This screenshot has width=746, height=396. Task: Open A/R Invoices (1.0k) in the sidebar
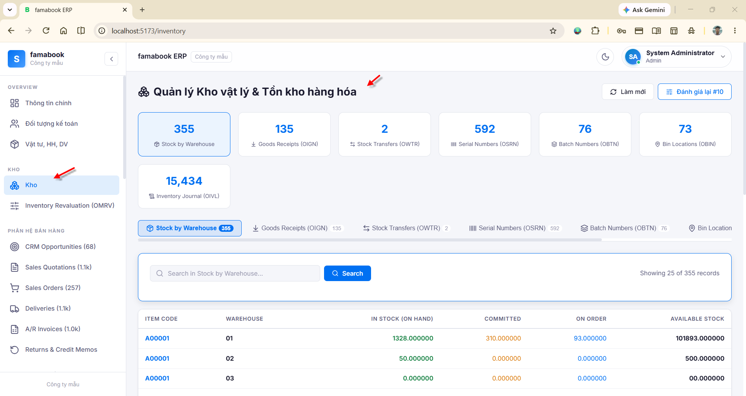coord(61,329)
